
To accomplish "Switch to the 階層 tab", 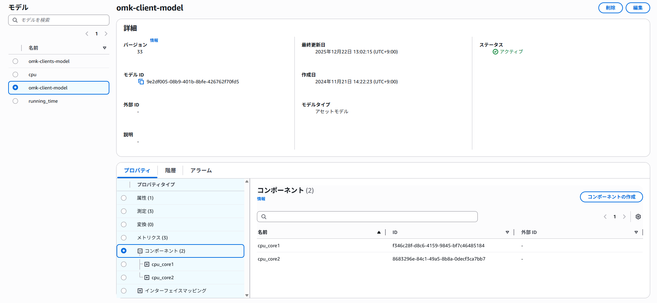I will (170, 170).
